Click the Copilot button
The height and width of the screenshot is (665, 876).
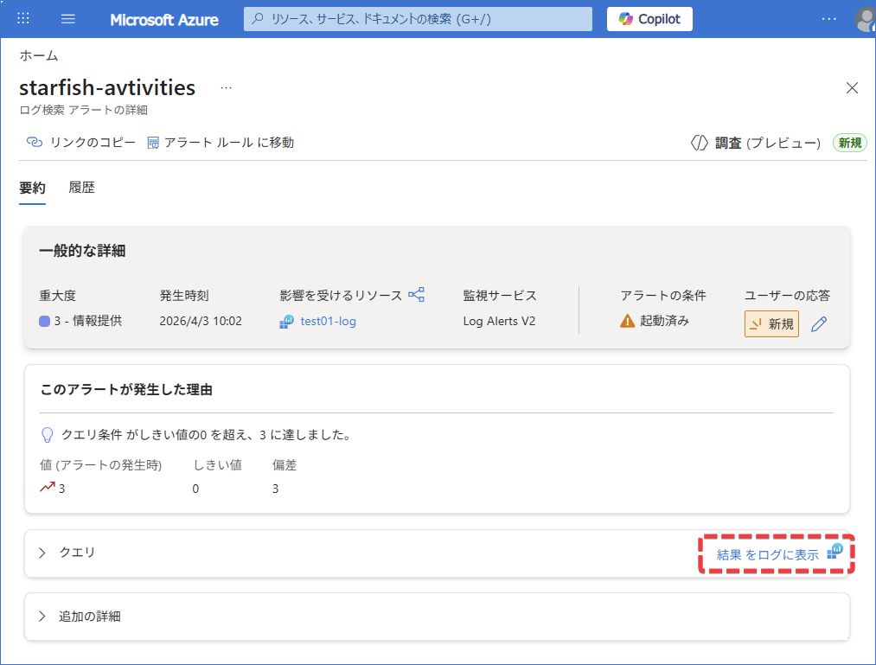649,19
